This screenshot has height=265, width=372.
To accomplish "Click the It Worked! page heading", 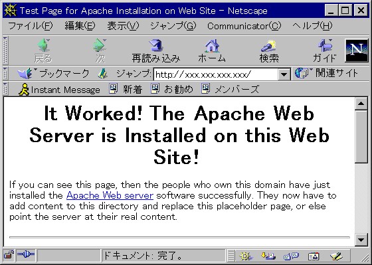I will click(179, 135).
